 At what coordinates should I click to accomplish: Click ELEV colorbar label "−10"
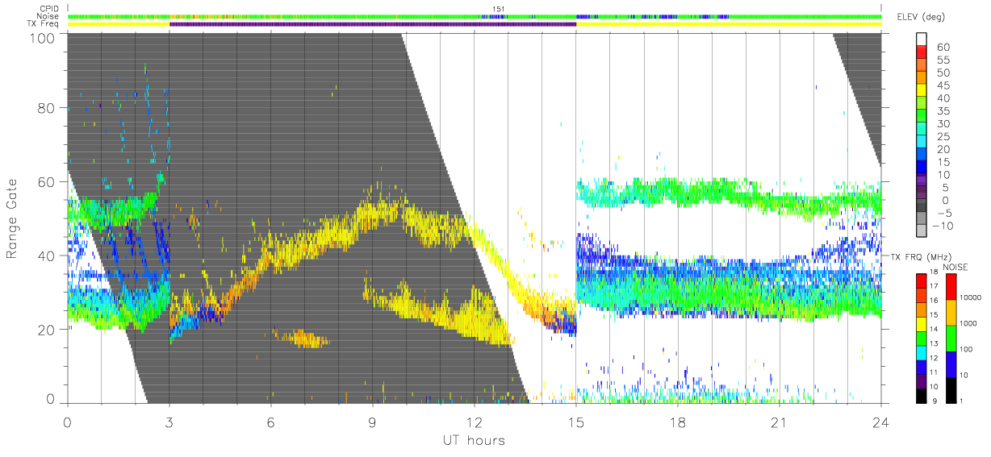coord(944,226)
